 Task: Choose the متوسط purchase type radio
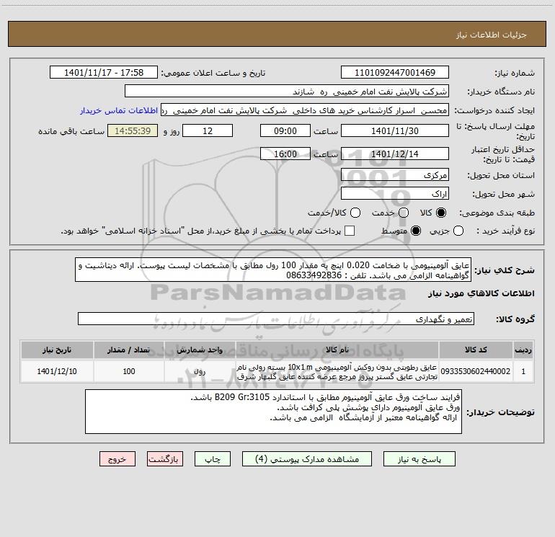tap(416, 231)
